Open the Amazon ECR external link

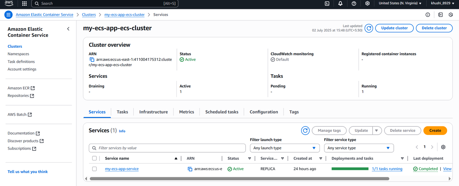click(x=21, y=88)
